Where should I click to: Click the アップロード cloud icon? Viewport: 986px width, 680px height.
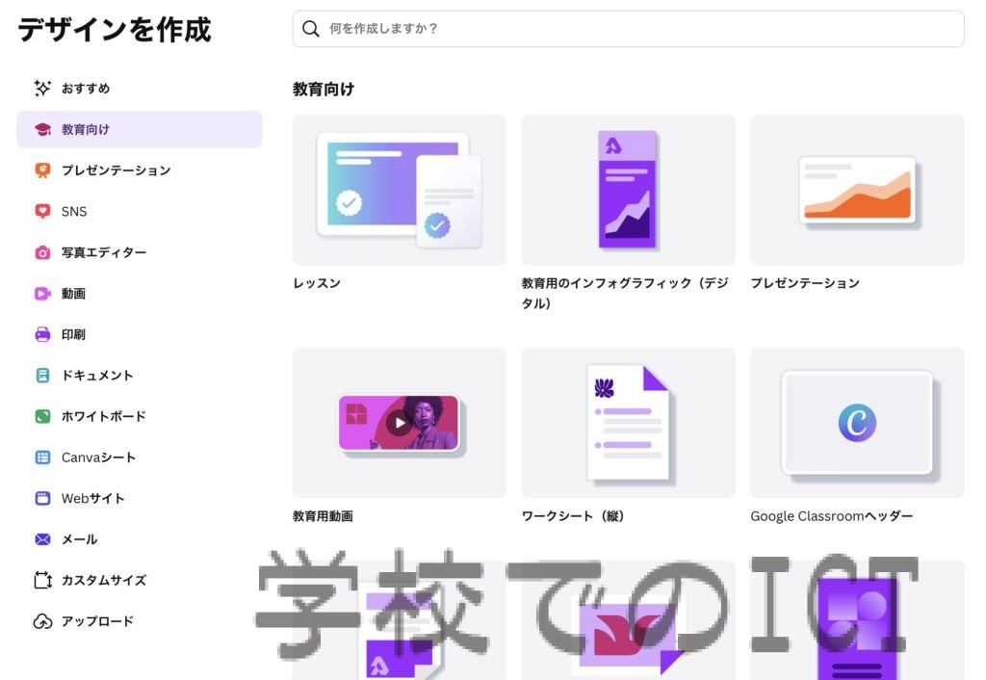pos(42,621)
